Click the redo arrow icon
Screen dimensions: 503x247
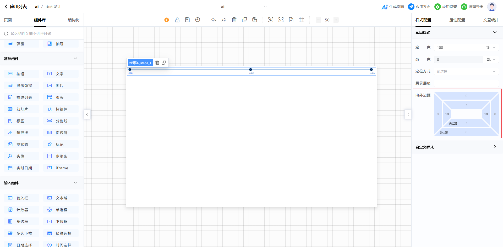224,20
